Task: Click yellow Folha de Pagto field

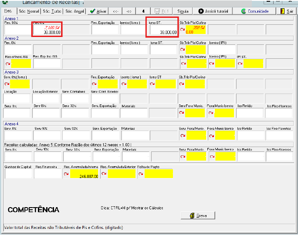Action: [159, 174]
